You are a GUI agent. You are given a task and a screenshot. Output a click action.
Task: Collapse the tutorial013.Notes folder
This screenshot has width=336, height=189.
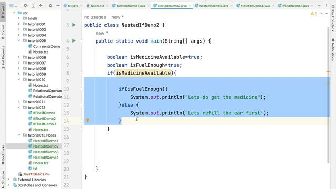coord(19,135)
